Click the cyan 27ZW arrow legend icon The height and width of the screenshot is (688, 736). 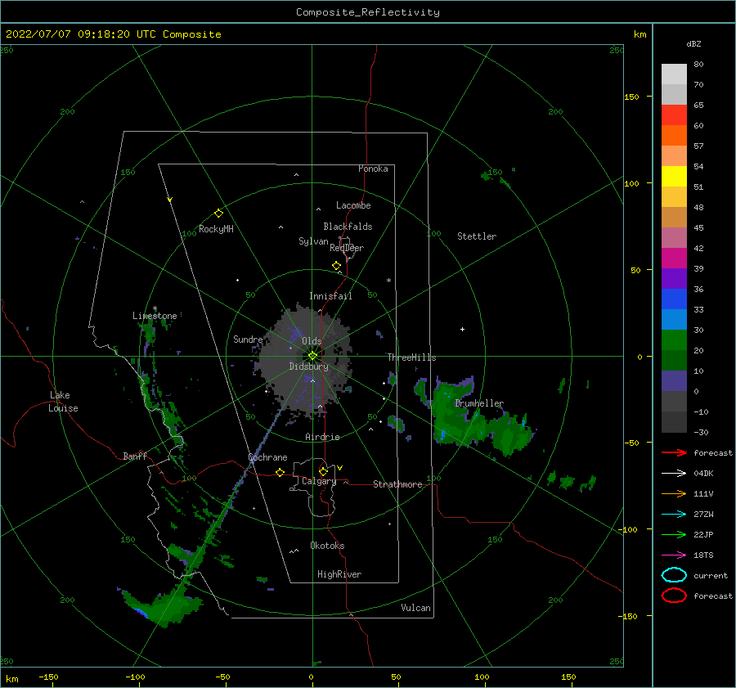pyautogui.click(x=674, y=515)
